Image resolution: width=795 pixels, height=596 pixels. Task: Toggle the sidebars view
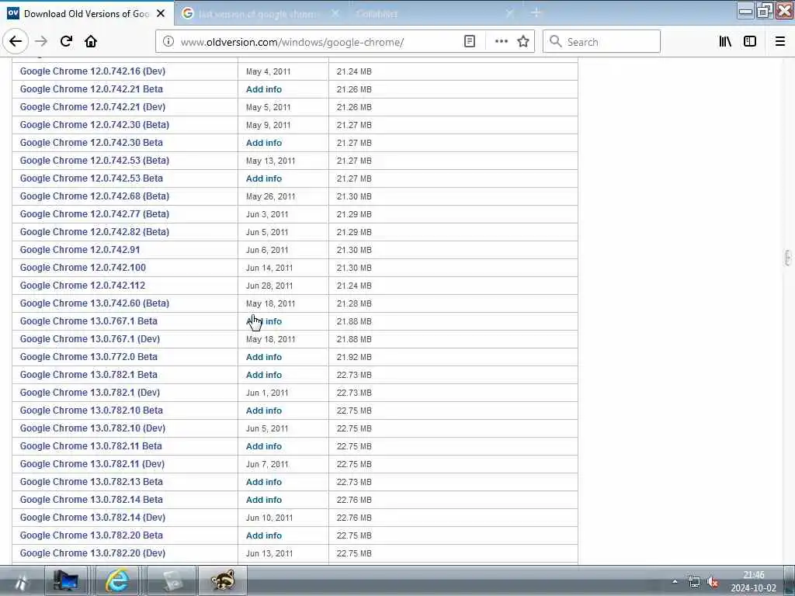pyautogui.click(x=750, y=42)
